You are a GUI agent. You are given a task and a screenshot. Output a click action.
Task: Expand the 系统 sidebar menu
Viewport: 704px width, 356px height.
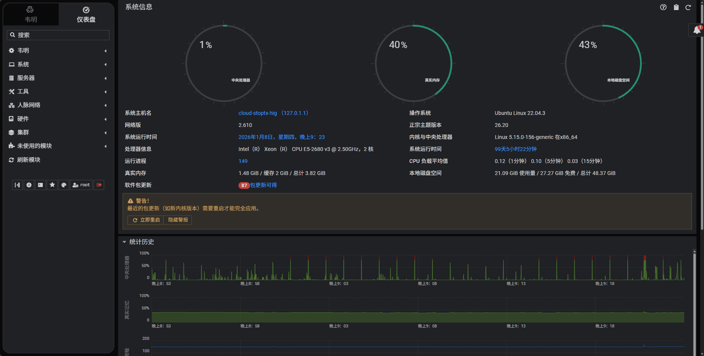(x=23, y=64)
